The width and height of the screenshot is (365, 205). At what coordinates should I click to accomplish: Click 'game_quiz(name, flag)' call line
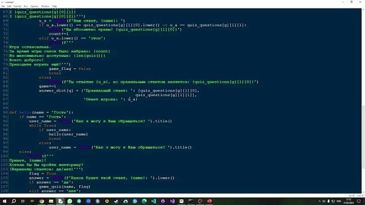point(64,187)
